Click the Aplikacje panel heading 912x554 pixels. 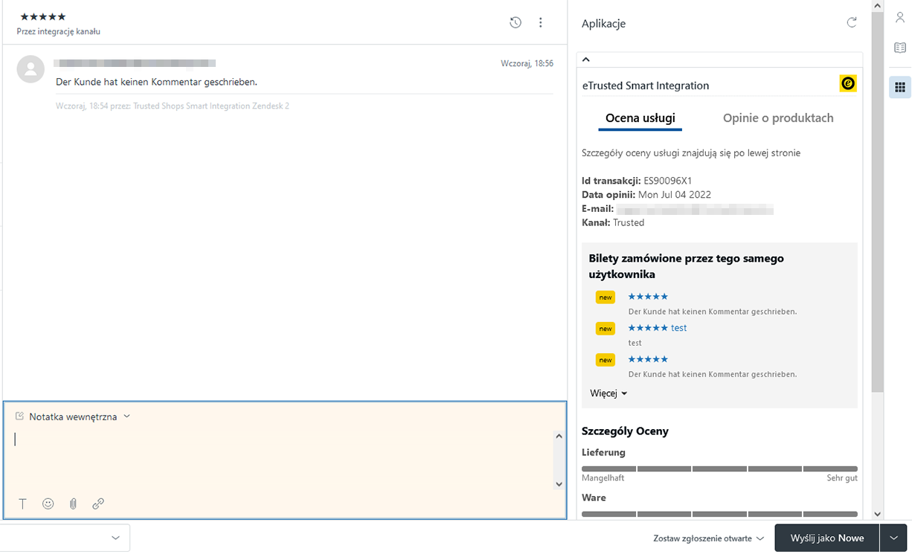point(603,24)
